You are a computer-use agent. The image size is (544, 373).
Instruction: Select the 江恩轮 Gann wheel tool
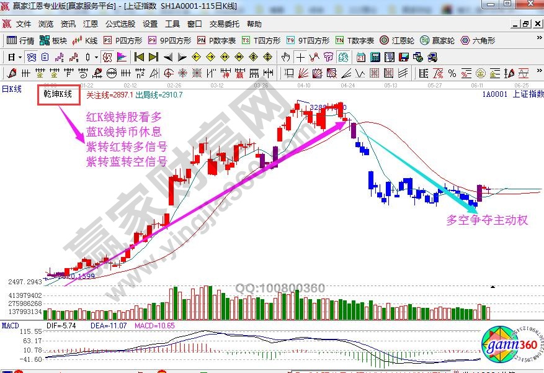397,40
